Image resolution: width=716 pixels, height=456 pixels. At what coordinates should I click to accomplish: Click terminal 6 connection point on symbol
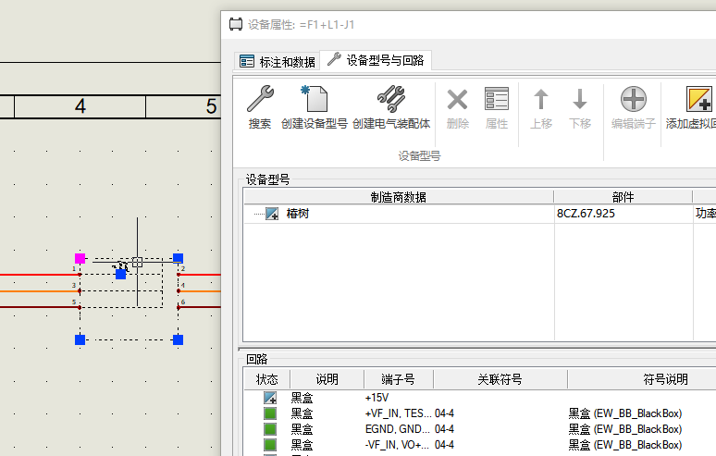pos(179,307)
